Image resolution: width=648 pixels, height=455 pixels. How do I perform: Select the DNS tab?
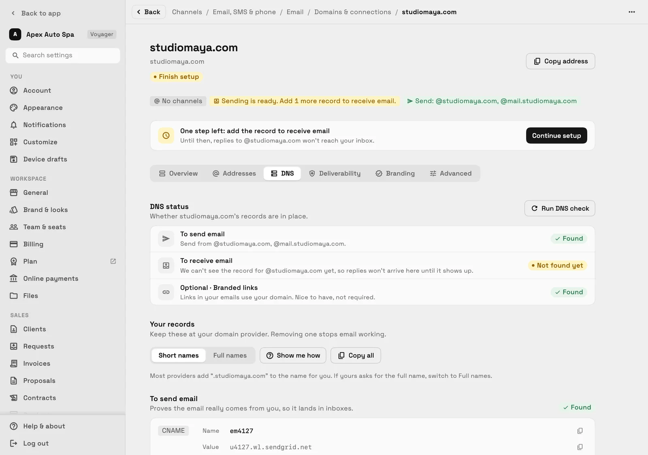point(282,174)
